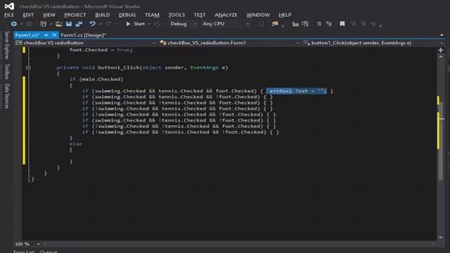Open the HELP menu
450x253 pixels.
pos(285,15)
